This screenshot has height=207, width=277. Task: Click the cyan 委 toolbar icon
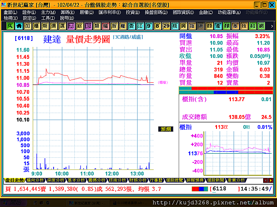pyautogui.click(x=131, y=26)
